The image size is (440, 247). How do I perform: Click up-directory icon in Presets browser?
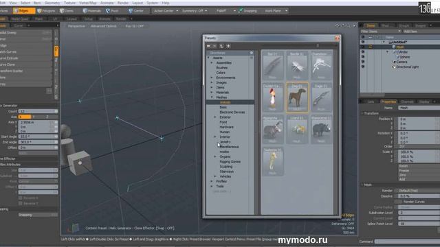(221, 46)
